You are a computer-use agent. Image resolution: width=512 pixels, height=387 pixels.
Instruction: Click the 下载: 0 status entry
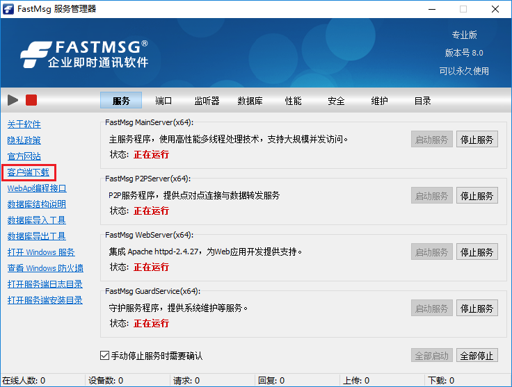[x=441, y=381]
